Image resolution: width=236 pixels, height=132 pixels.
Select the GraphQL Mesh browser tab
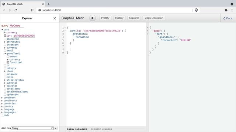pos(22,4)
